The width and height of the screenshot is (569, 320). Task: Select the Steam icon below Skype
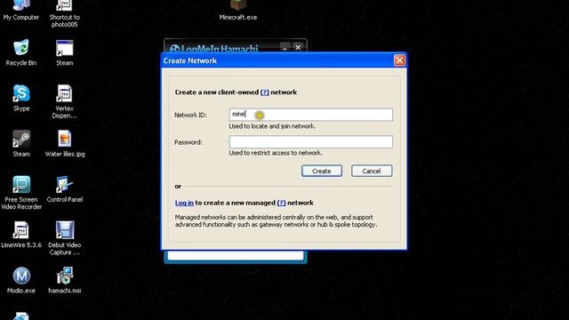click(21, 139)
